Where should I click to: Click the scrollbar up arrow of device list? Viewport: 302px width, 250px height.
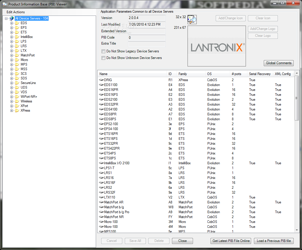(x=297, y=73)
